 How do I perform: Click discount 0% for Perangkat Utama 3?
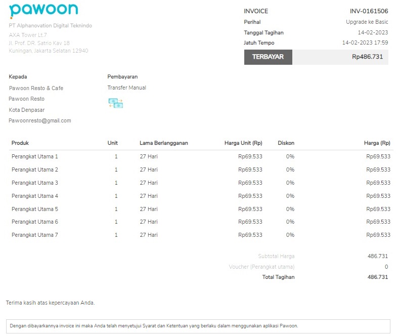point(290,183)
